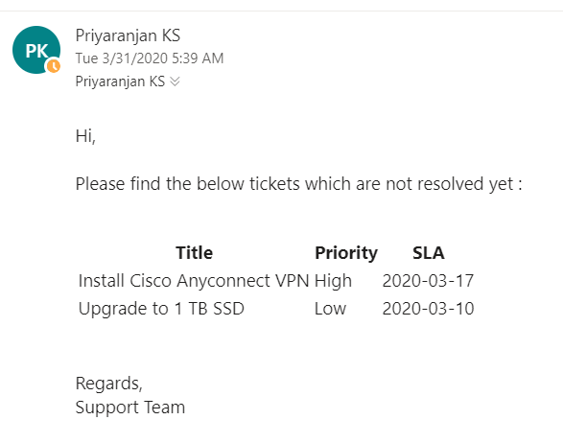563x443 pixels.
Task: Click the PK initials inside the avatar
Action: (x=36, y=51)
